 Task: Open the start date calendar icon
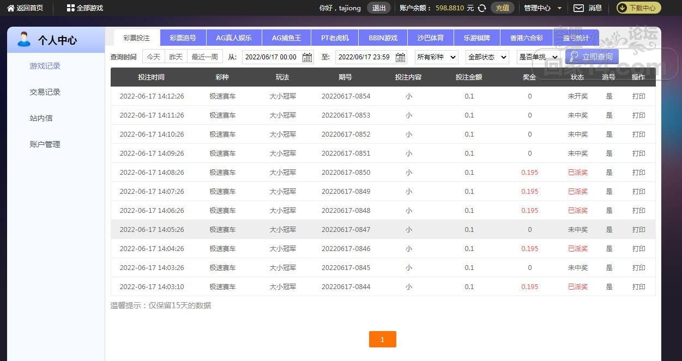point(307,57)
